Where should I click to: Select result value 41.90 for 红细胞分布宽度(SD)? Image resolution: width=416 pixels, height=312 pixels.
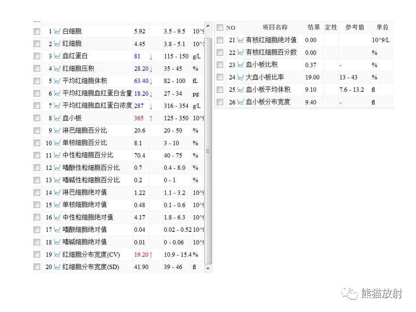(141, 267)
